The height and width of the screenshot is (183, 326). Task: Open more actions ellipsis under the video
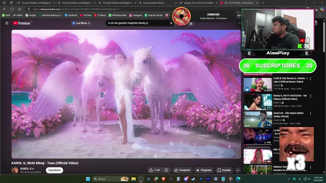click(238, 170)
